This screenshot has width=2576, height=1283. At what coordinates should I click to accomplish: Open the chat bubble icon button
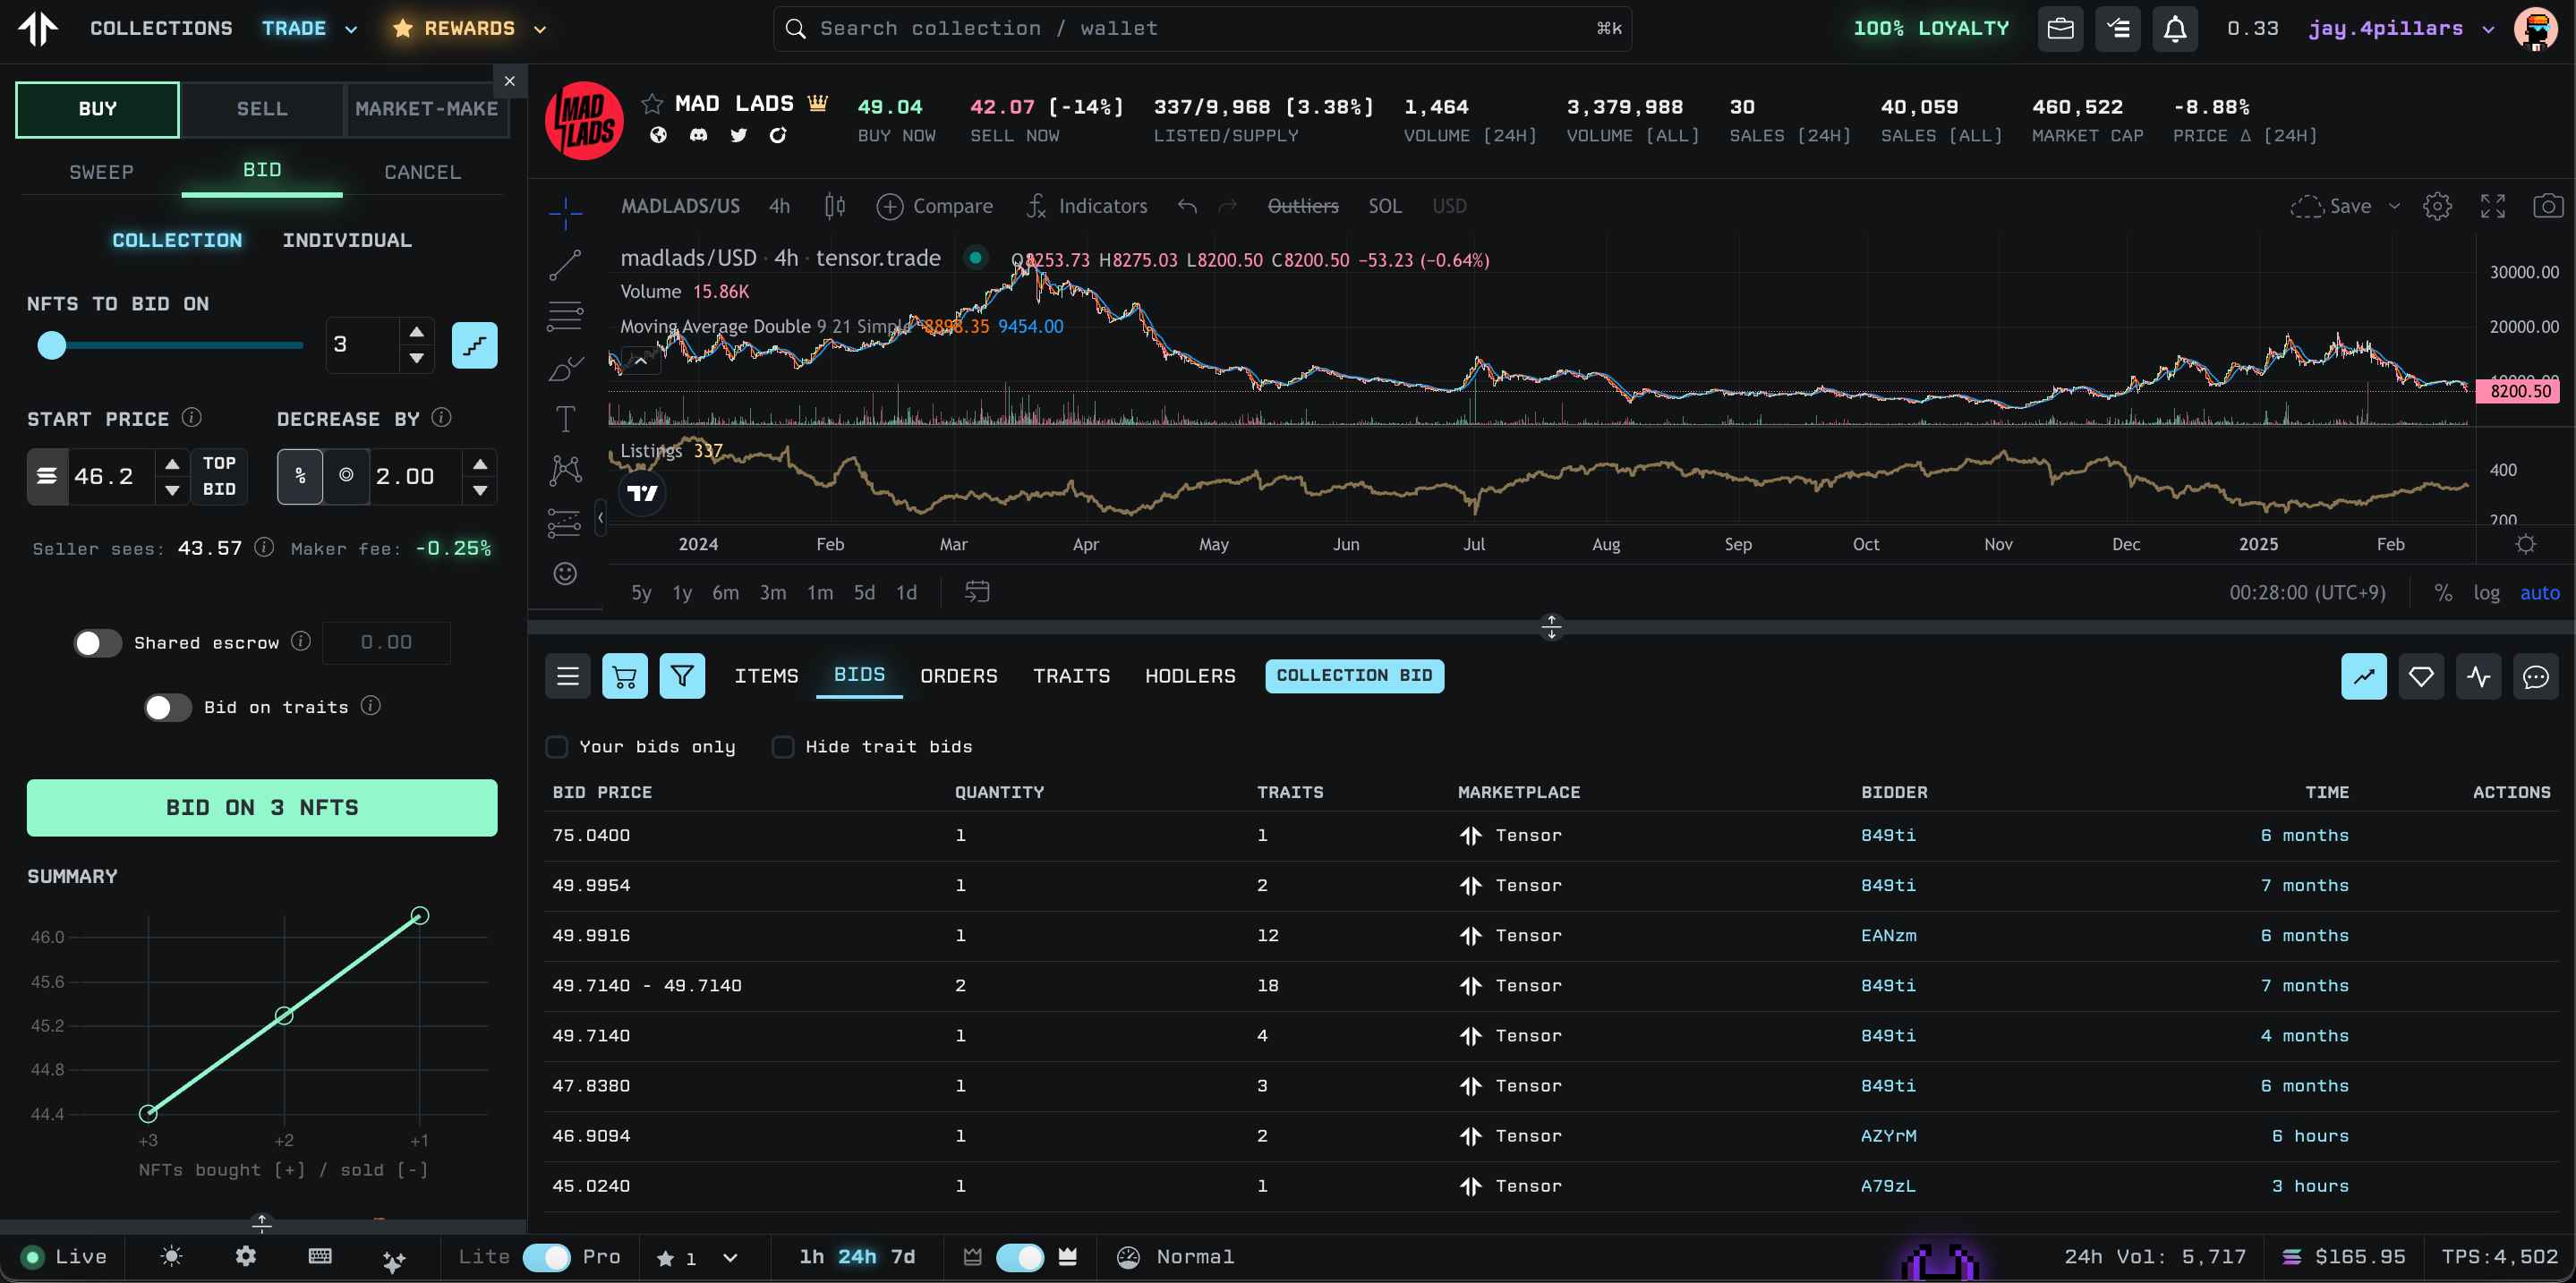(2535, 676)
